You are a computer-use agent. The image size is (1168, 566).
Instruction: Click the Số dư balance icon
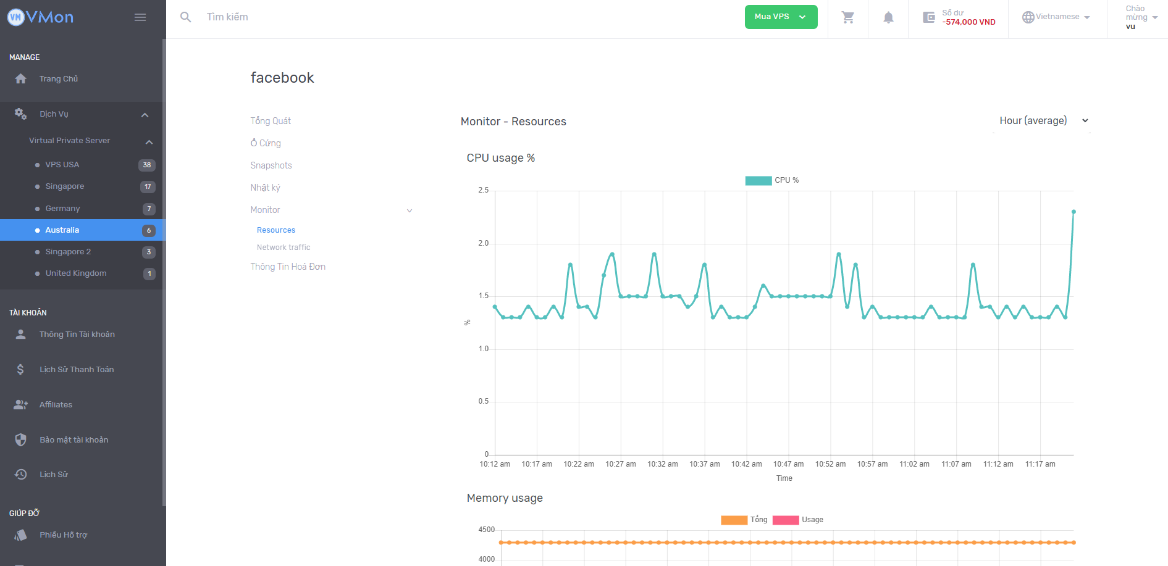(928, 17)
